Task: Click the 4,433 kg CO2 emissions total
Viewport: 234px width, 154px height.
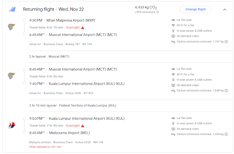Action: point(146,7)
